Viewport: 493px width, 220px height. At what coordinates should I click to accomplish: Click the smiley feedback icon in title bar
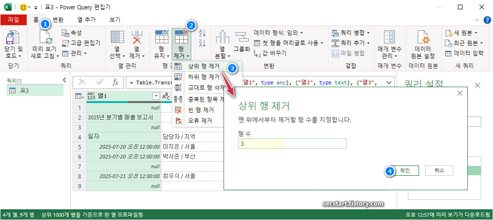pyautogui.click(x=23, y=7)
